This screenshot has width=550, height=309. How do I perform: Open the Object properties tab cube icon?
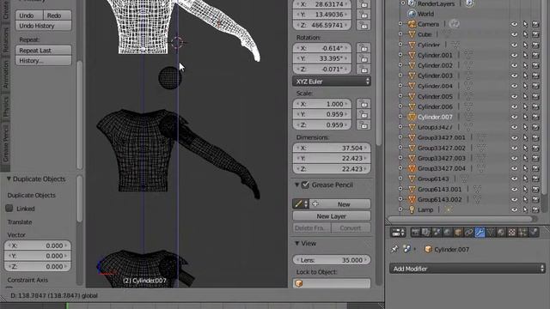click(x=458, y=233)
